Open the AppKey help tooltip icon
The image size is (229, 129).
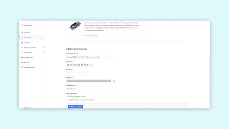(72, 78)
